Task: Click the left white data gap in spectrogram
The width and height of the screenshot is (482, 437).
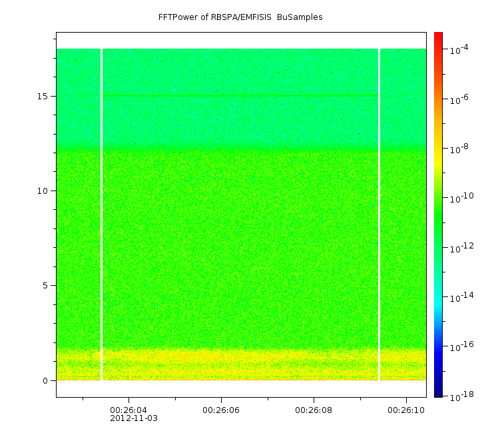Action: [x=101, y=213]
